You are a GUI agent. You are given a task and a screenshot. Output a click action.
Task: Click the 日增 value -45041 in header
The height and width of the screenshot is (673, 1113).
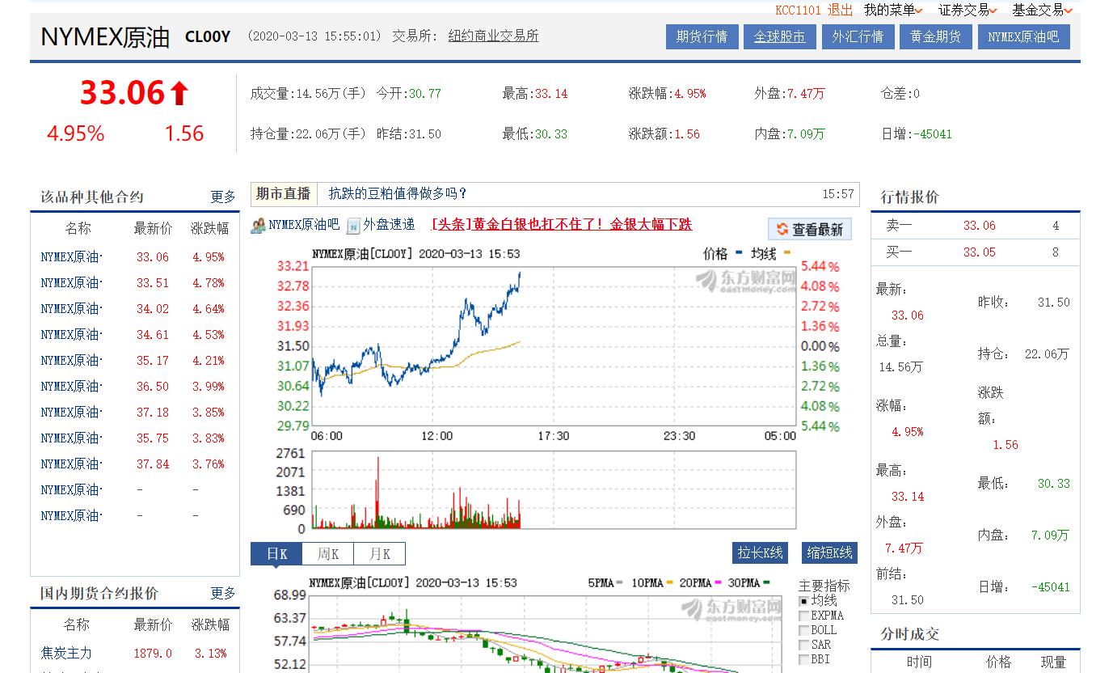(x=933, y=134)
